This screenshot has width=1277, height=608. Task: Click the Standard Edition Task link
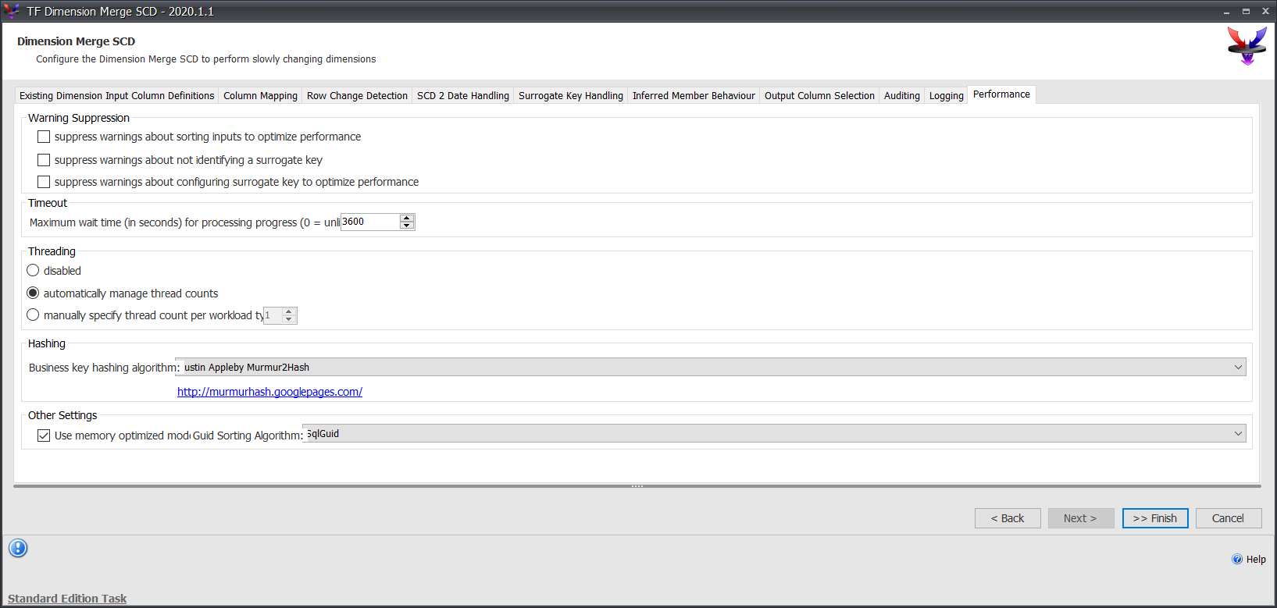[67, 599]
